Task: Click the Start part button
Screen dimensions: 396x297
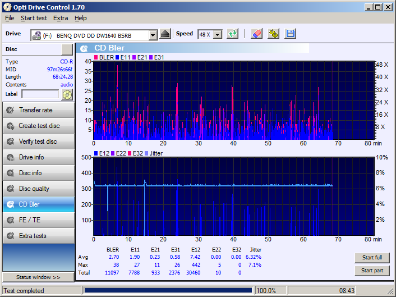Action: [372, 271]
